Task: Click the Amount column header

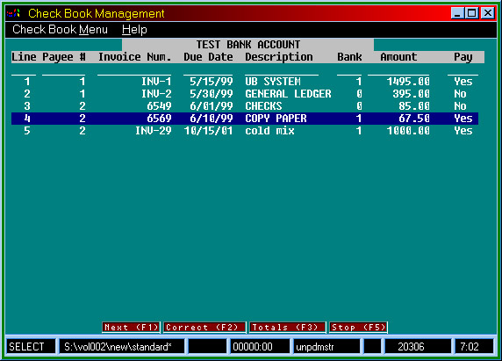Action: point(398,57)
